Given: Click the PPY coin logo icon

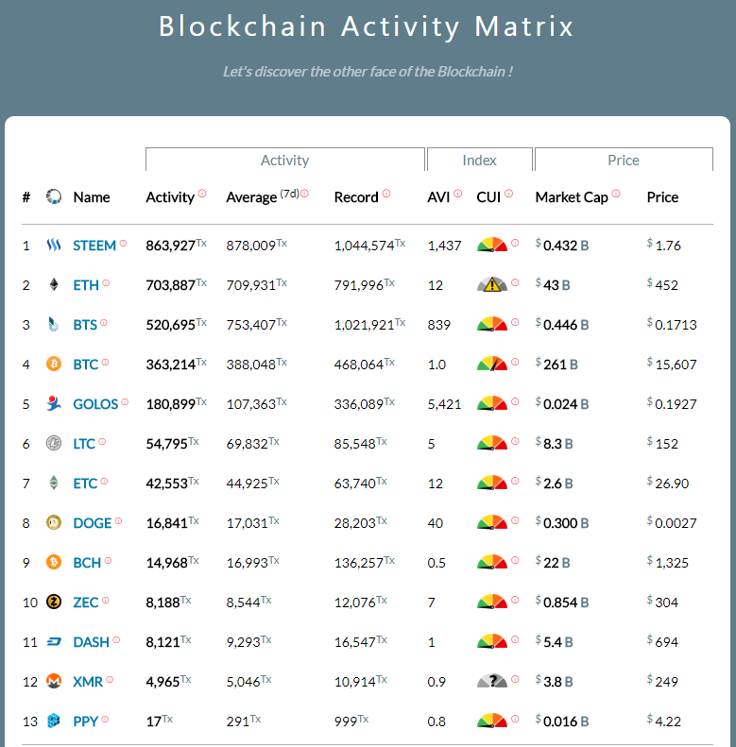Looking at the screenshot, I should (x=54, y=722).
